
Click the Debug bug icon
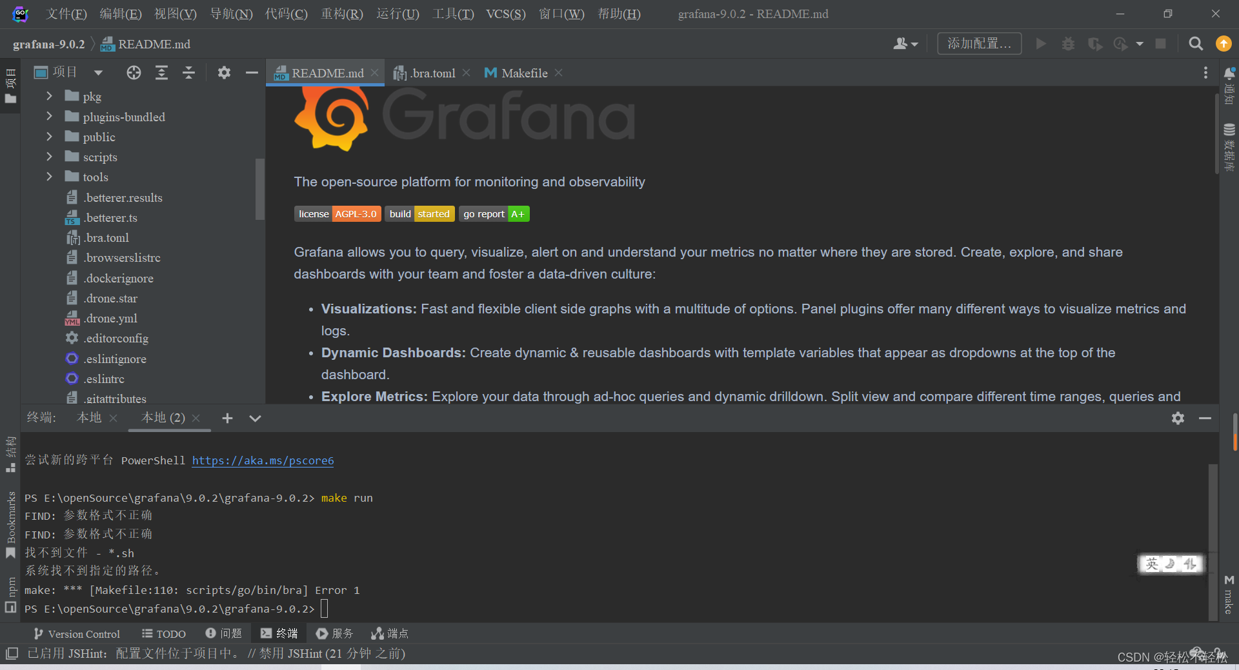[x=1068, y=44]
